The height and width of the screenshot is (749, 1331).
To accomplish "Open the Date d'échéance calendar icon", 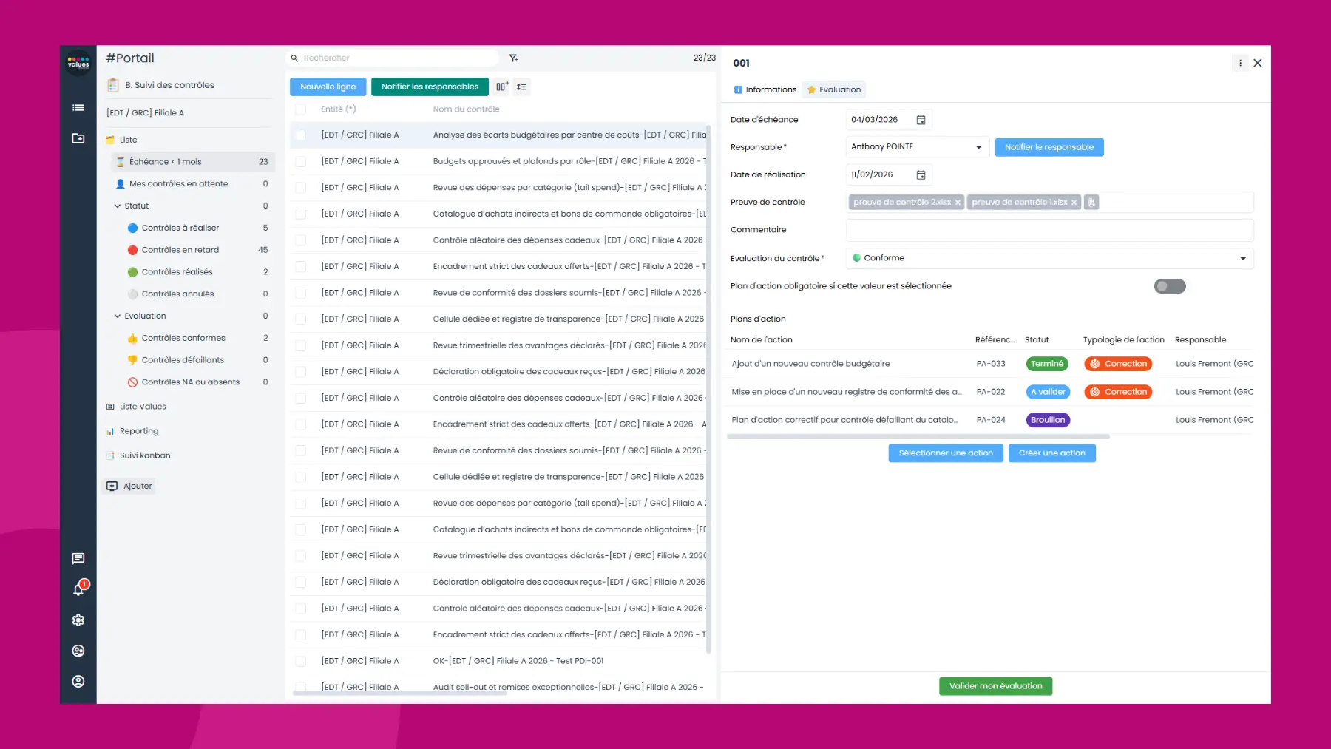I will [921, 119].
